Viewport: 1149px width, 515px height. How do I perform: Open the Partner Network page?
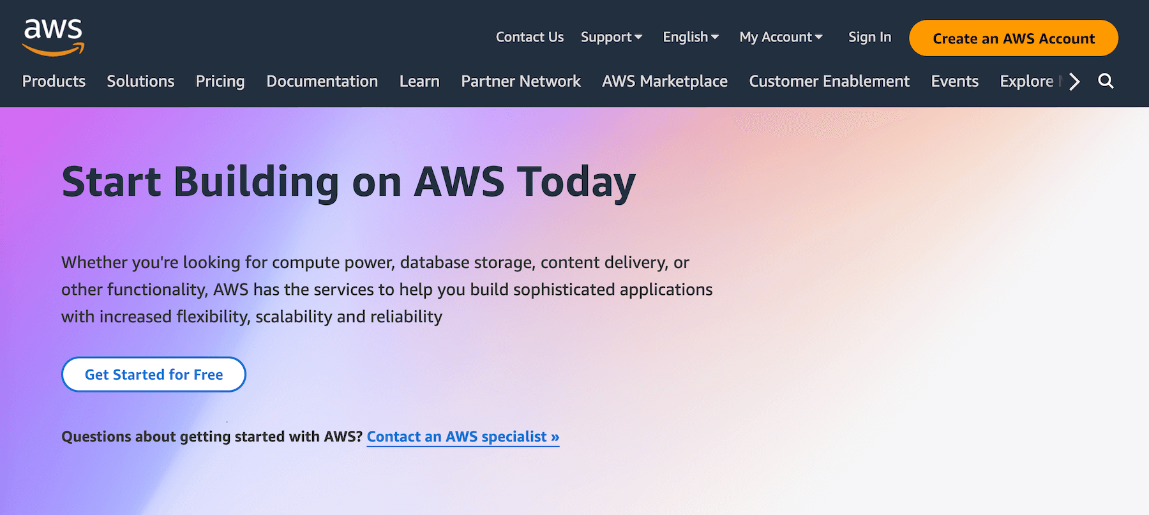521,82
